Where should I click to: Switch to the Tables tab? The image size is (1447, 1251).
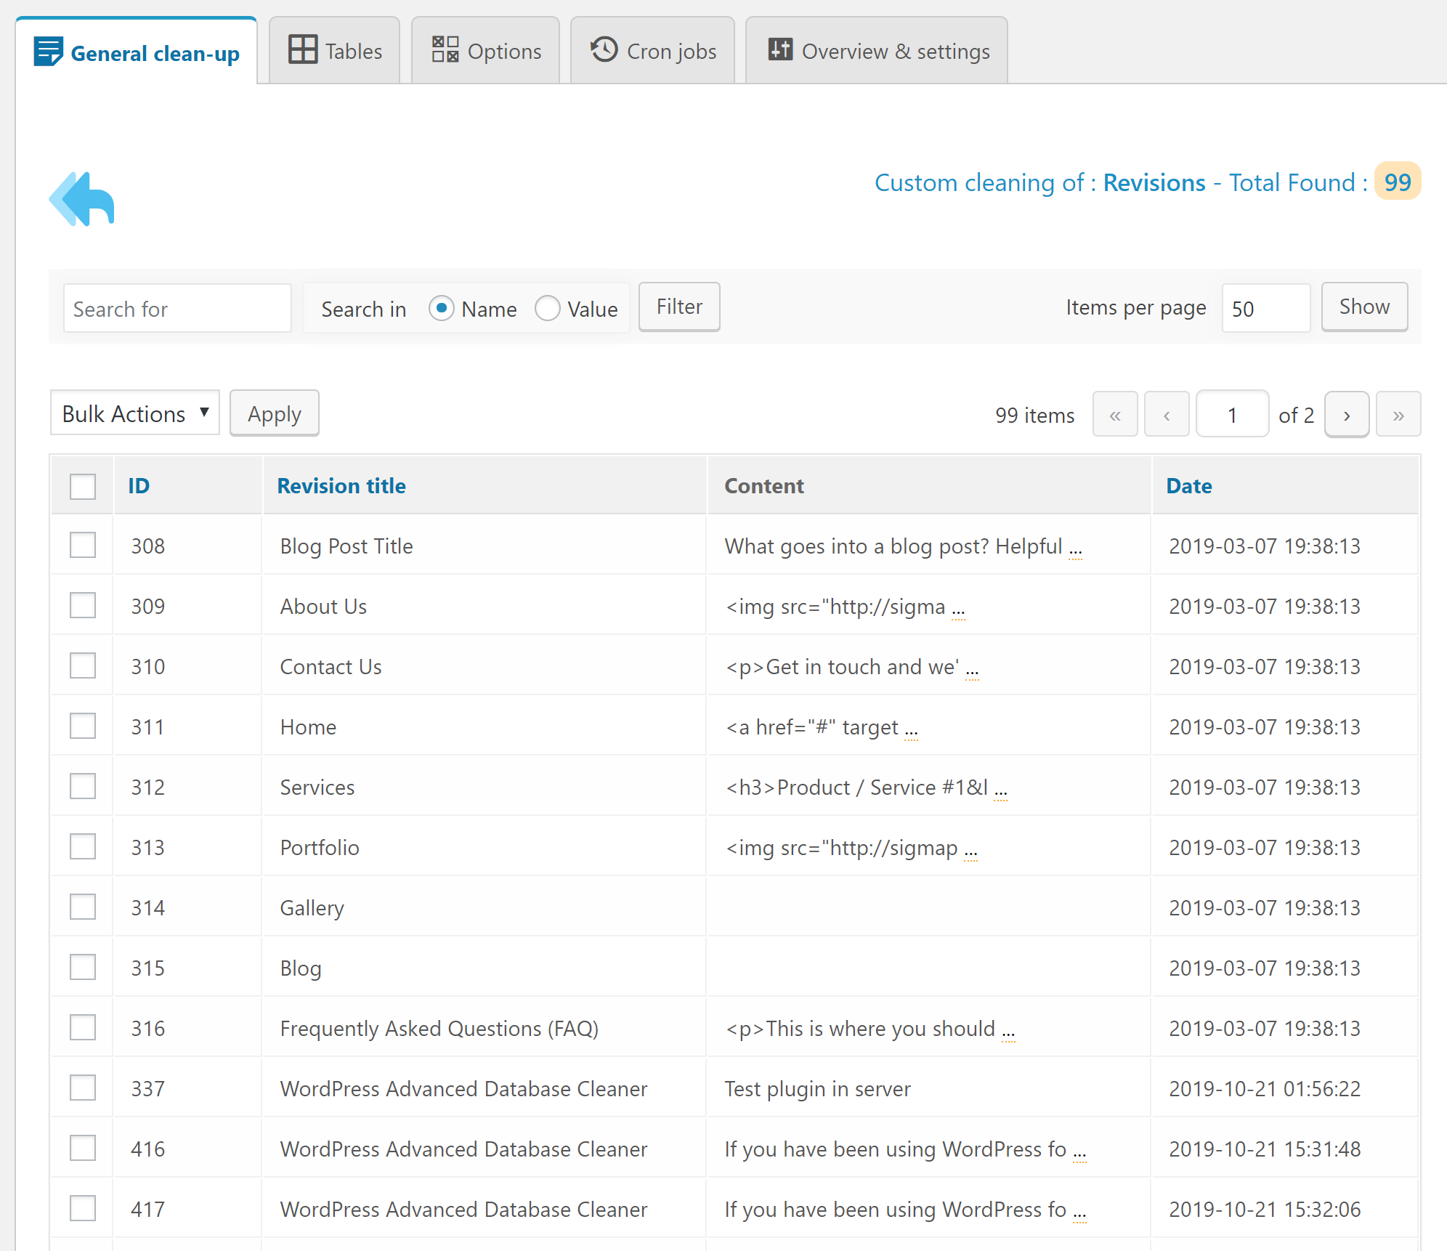click(x=333, y=50)
